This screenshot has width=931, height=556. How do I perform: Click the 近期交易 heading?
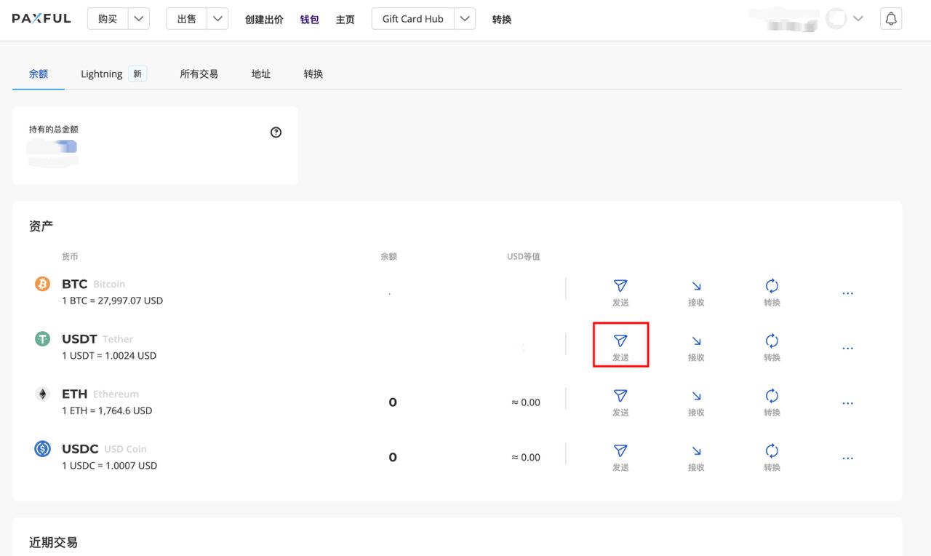53,542
